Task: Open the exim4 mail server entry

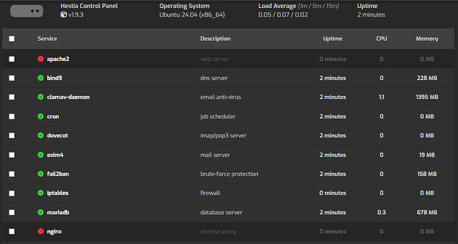Action: coord(55,155)
